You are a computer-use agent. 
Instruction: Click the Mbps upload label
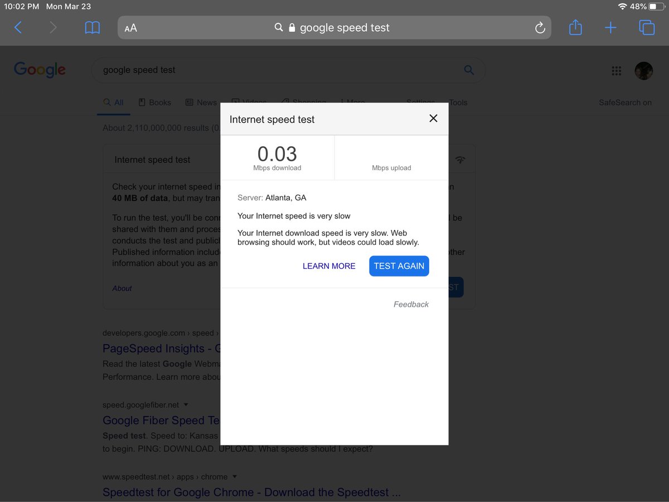point(391,168)
